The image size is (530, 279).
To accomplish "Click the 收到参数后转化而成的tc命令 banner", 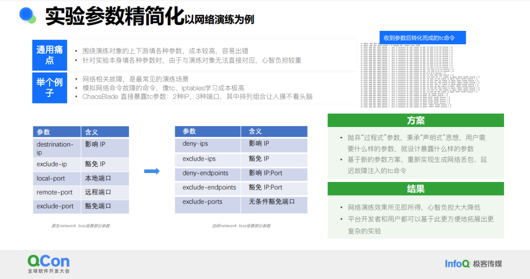I will (x=423, y=37).
